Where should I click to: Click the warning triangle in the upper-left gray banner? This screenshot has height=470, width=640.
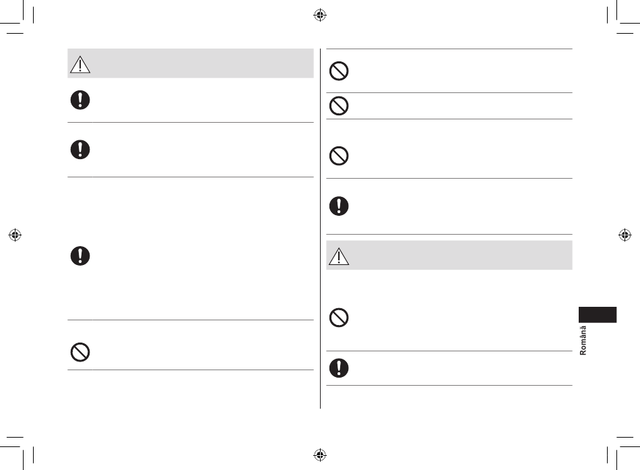pyautogui.click(x=80, y=65)
